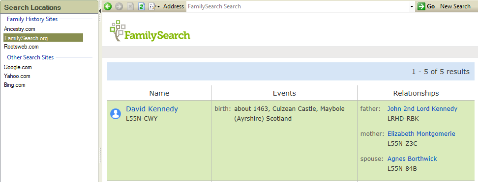Open the David Kennedy record link
The width and height of the screenshot is (478, 182).
click(152, 109)
